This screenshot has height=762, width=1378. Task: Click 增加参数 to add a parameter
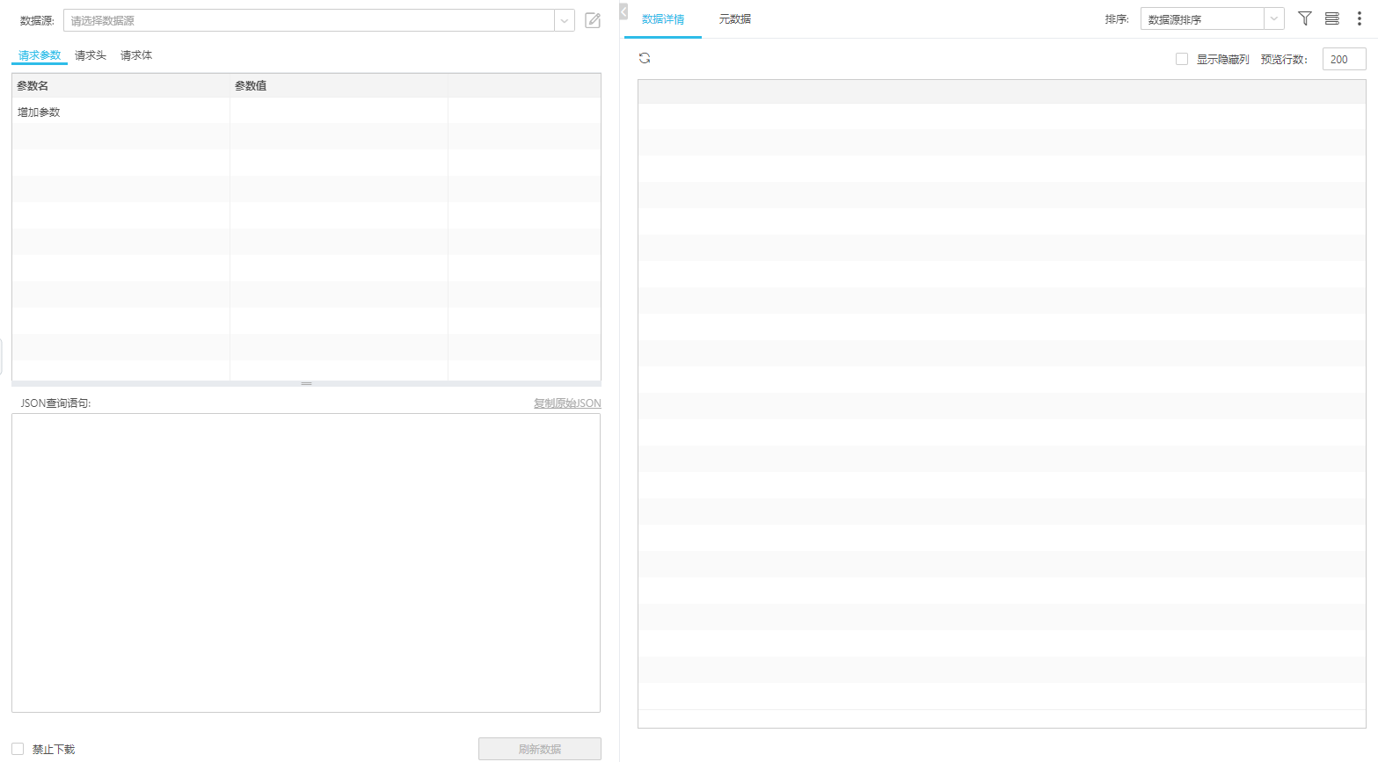39,112
